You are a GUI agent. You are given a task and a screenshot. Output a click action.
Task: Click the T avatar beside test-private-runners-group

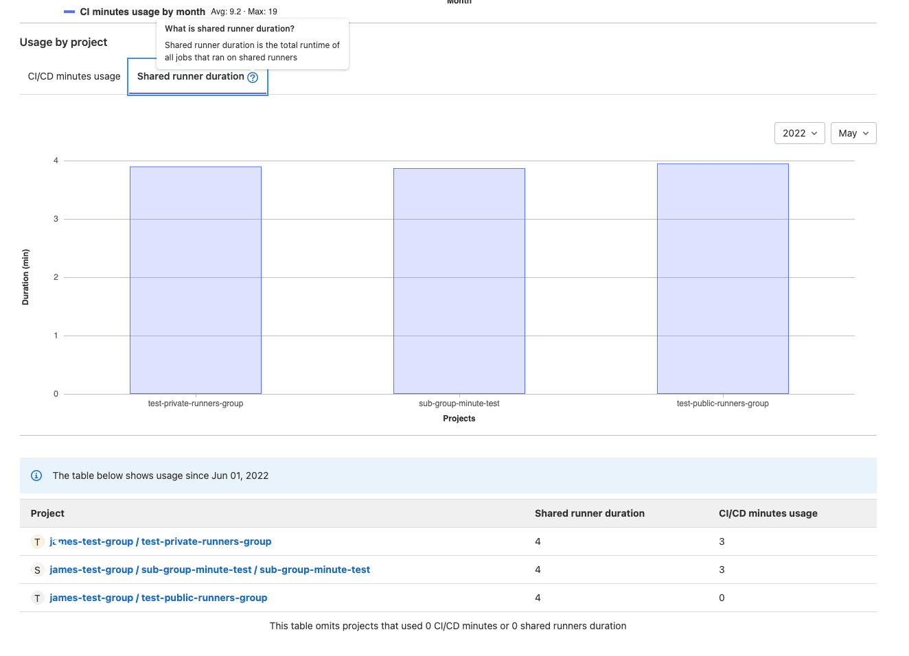click(37, 541)
